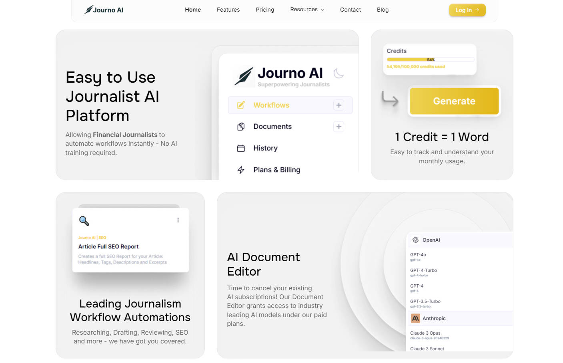
Task: Select Workflows in the sidebar
Action: (x=271, y=105)
